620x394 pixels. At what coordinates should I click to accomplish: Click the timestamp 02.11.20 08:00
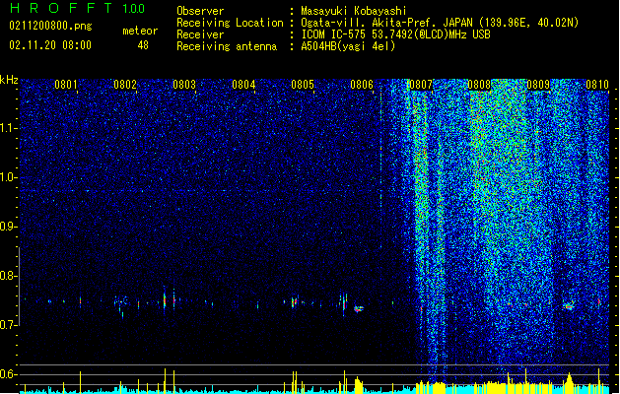pos(50,45)
